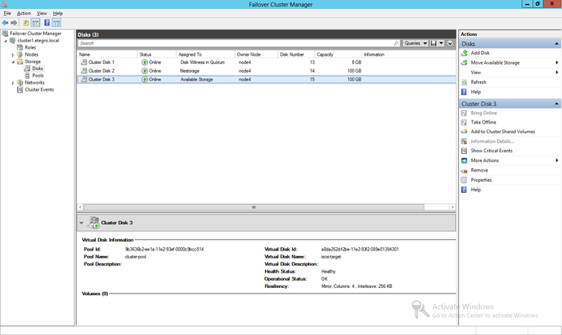This screenshot has width=562, height=335.
Task: Click Show Critical Events action
Action: [491, 151]
